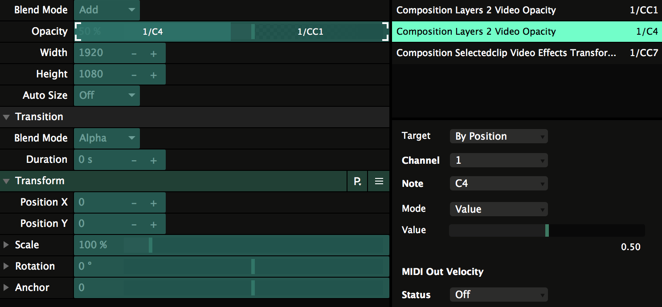Select the 1/CC1 Video Opacity shortcut entry
The image size is (662, 307).
pyautogui.click(x=527, y=10)
